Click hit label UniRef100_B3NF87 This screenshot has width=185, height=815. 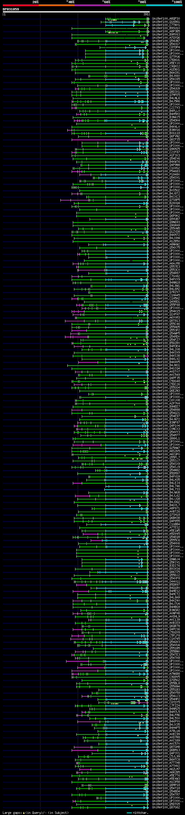[x=166, y=423]
